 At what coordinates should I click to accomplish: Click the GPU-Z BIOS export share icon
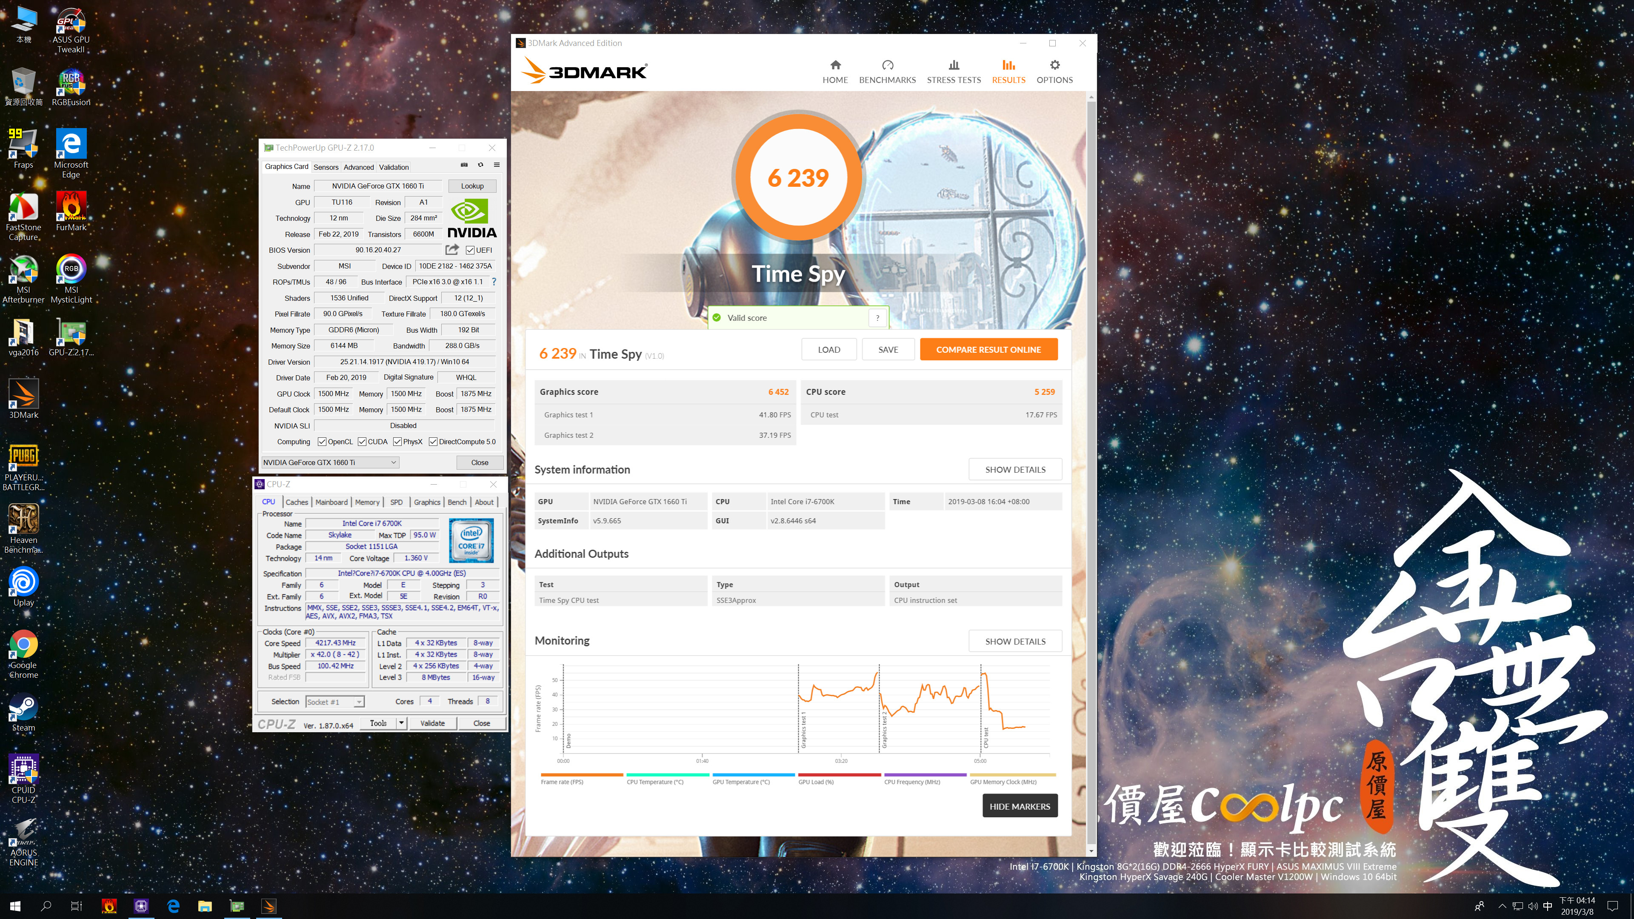pyautogui.click(x=451, y=250)
